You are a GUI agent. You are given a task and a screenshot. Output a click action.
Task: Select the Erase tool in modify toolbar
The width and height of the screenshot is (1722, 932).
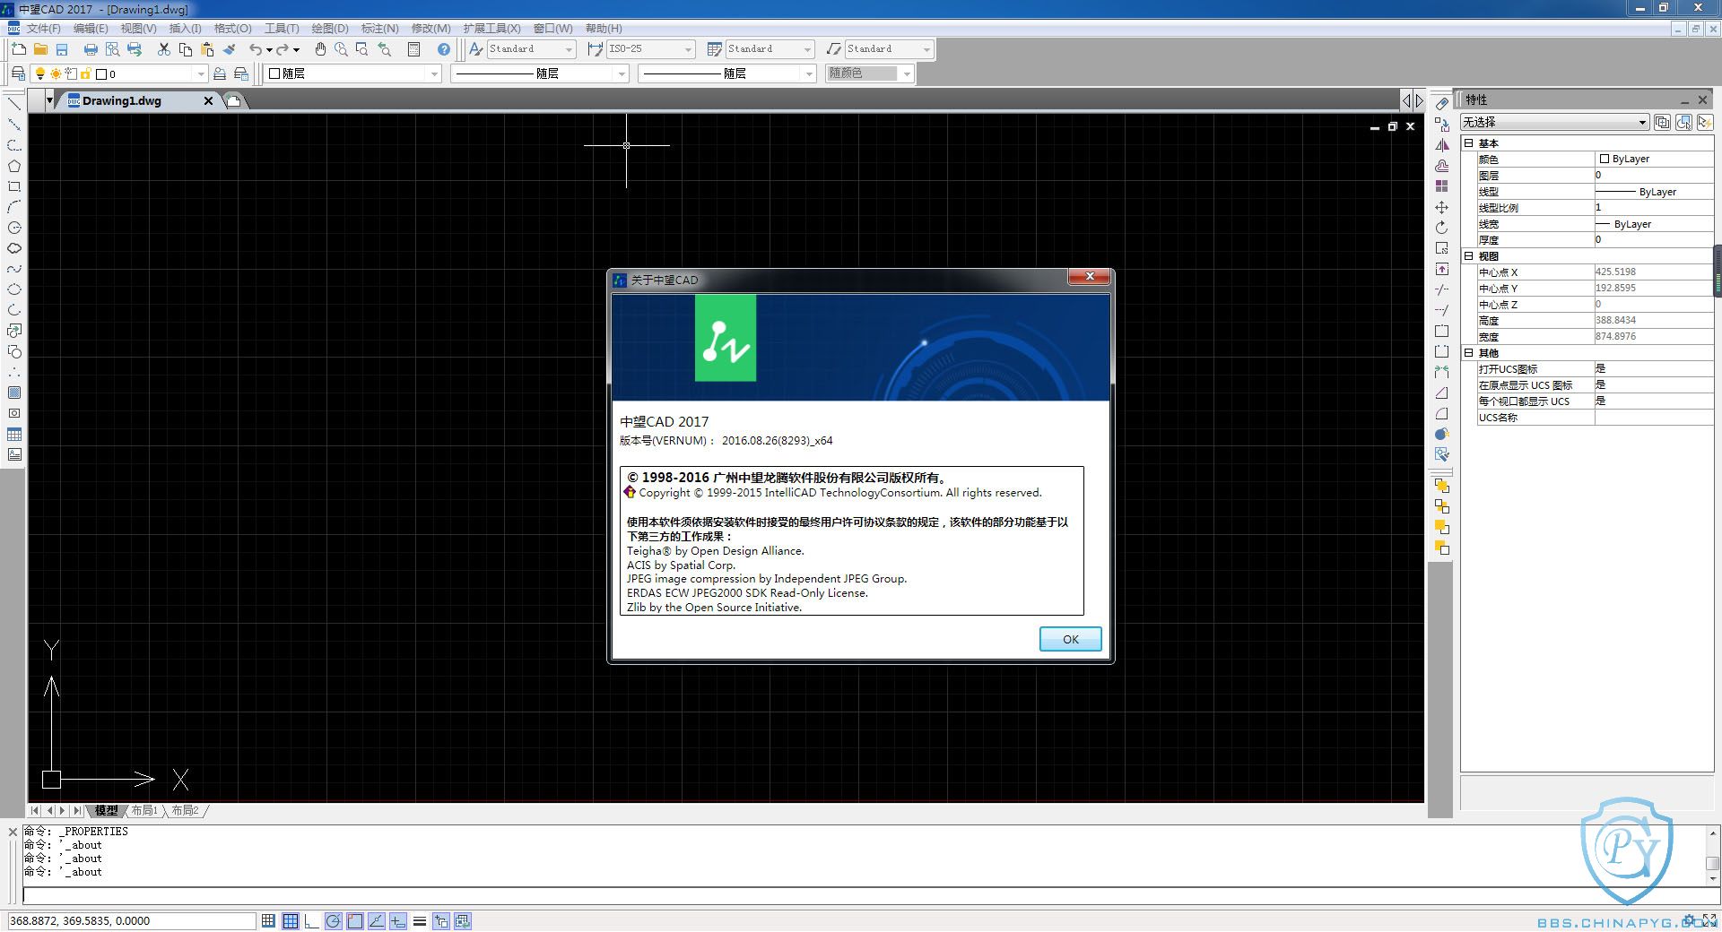coord(1441,104)
